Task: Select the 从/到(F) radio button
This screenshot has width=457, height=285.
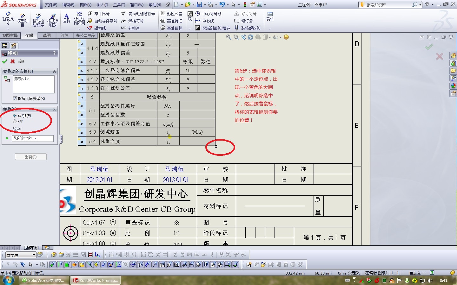Action: point(15,116)
